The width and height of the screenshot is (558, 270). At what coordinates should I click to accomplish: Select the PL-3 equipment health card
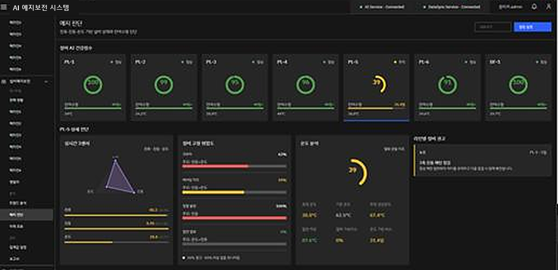(x=235, y=87)
